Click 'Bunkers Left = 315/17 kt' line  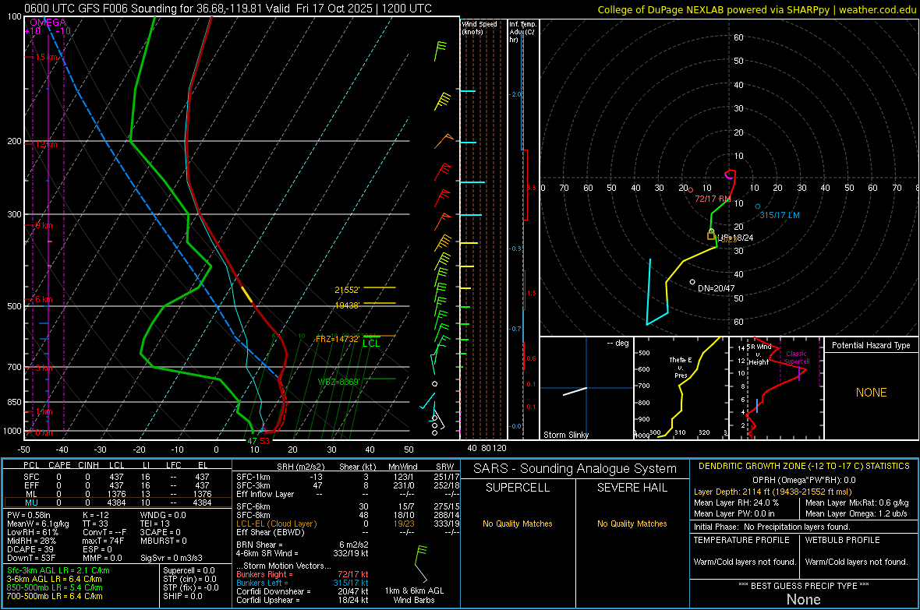[303, 583]
